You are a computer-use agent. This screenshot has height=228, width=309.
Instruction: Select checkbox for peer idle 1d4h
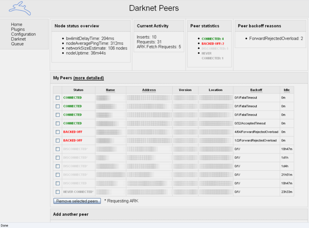[58, 166]
